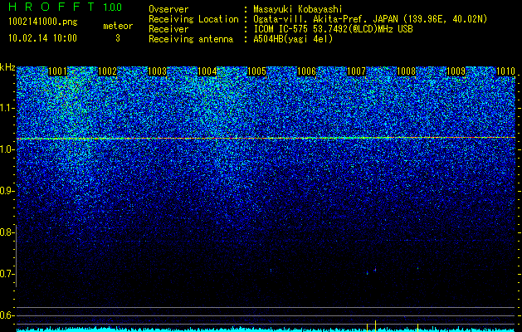Click the 1.1 frequency axis label
This screenshot has width=522, height=332.
click(x=7, y=108)
